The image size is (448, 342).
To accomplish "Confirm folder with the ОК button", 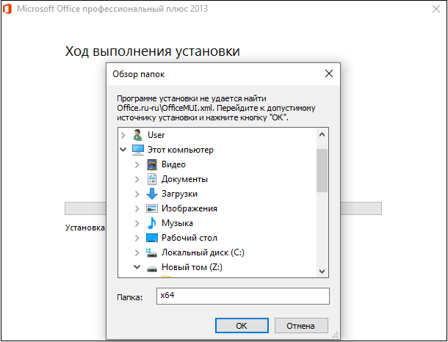I will [242, 326].
